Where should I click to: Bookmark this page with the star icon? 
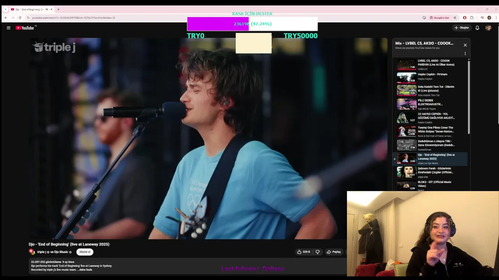tap(455, 17)
